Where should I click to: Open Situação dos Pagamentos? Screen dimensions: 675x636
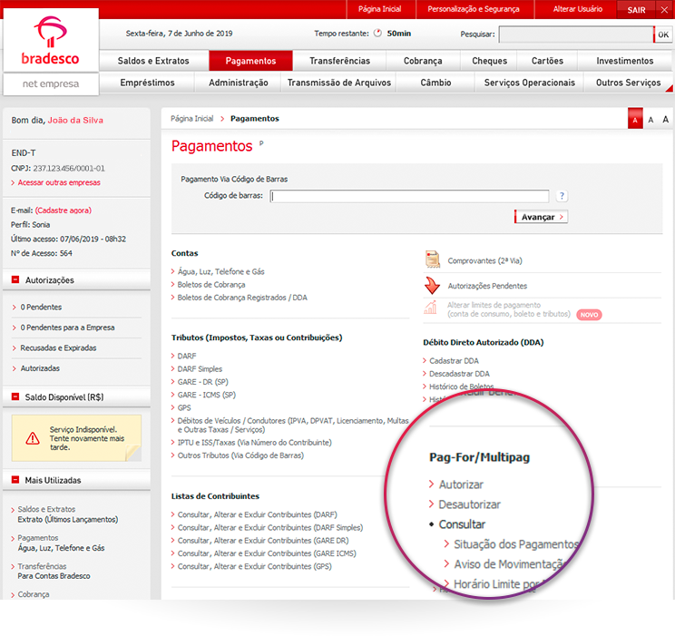click(x=515, y=544)
